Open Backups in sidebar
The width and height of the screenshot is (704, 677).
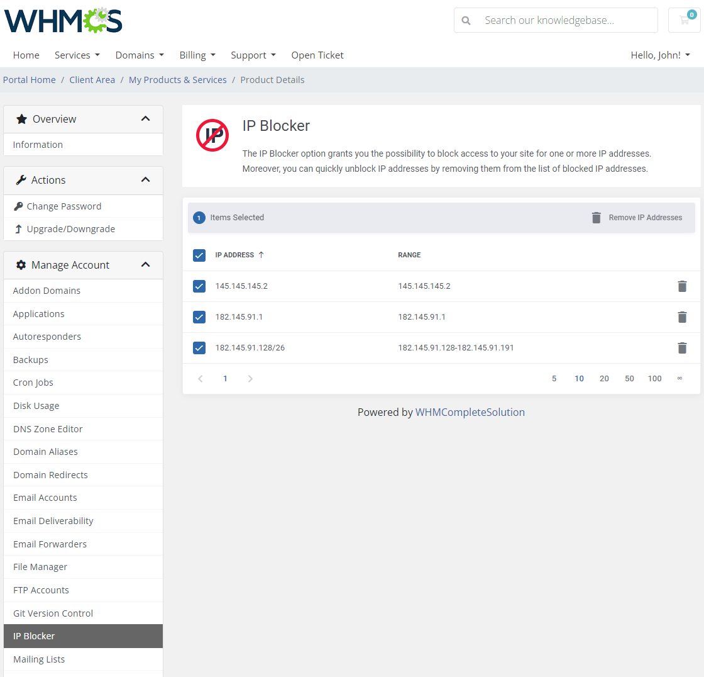click(83, 360)
